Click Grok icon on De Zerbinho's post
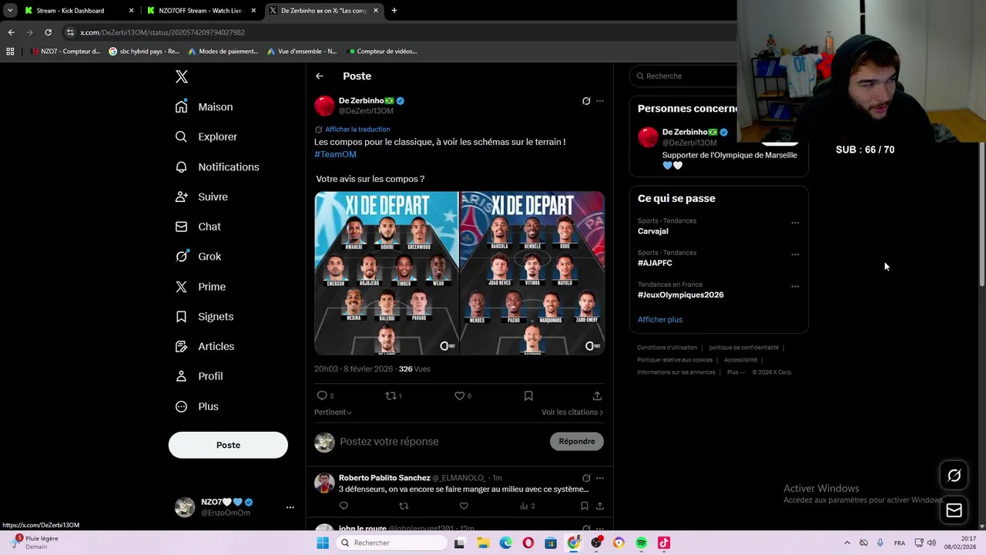Image resolution: width=986 pixels, height=555 pixels. pos(586,101)
